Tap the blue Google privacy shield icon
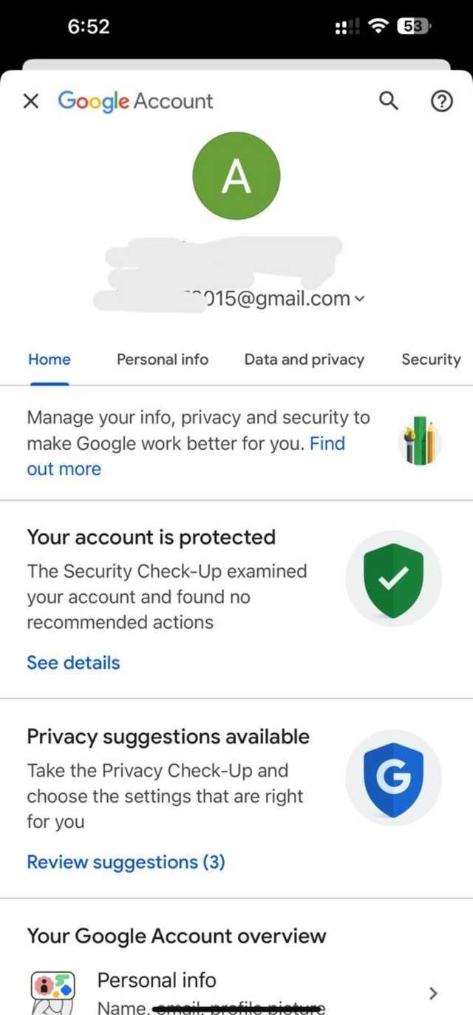 pyautogui.click(x=394, y=779)
